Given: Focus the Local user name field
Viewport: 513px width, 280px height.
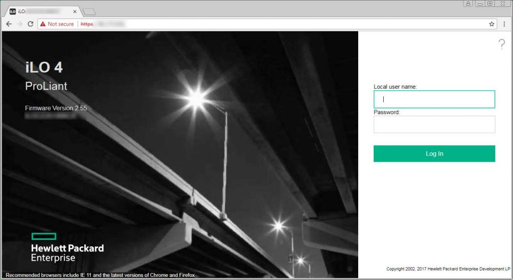Looking at the screenshot, I should [x=434, y=99].
